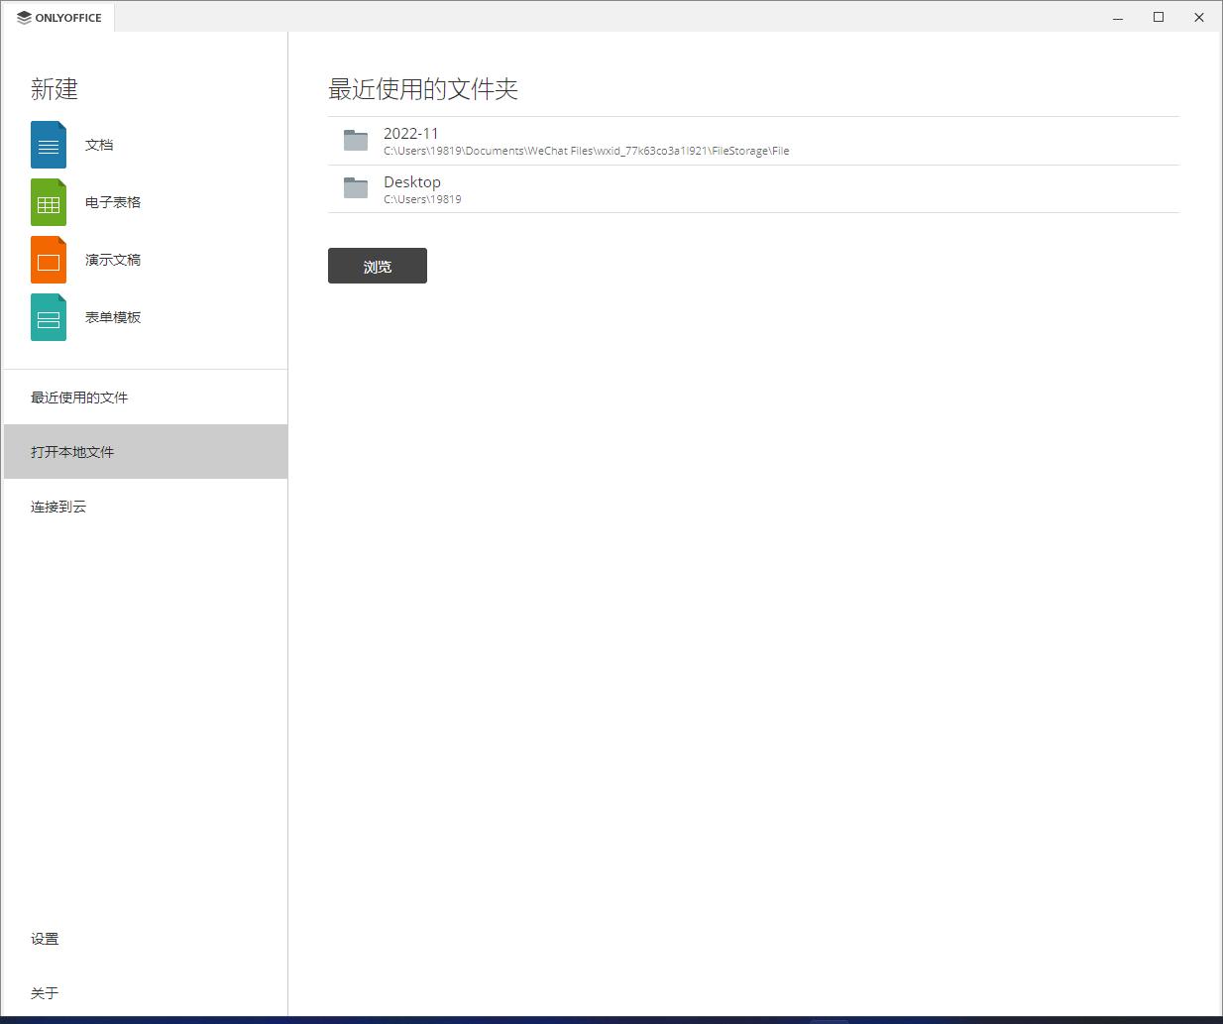Select the folder icon next to WeChat Files path
This screenshot has width=1223, height=1024.
(355, 140)
